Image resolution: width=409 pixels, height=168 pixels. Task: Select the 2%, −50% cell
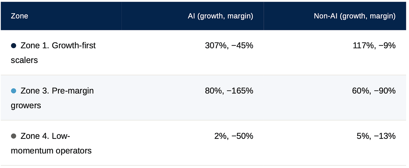coord(234,136)
